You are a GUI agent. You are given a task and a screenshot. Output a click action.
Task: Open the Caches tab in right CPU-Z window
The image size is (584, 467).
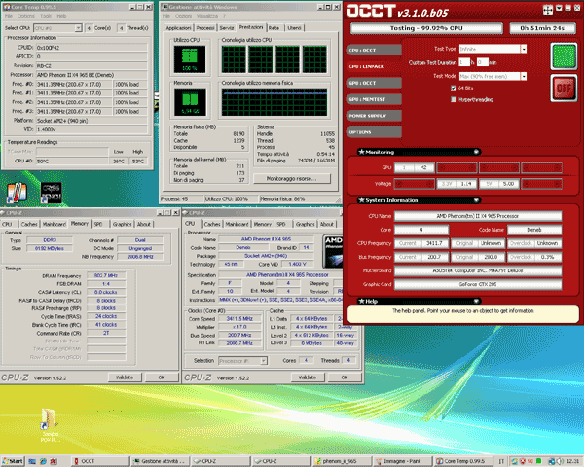pos(212,224)
